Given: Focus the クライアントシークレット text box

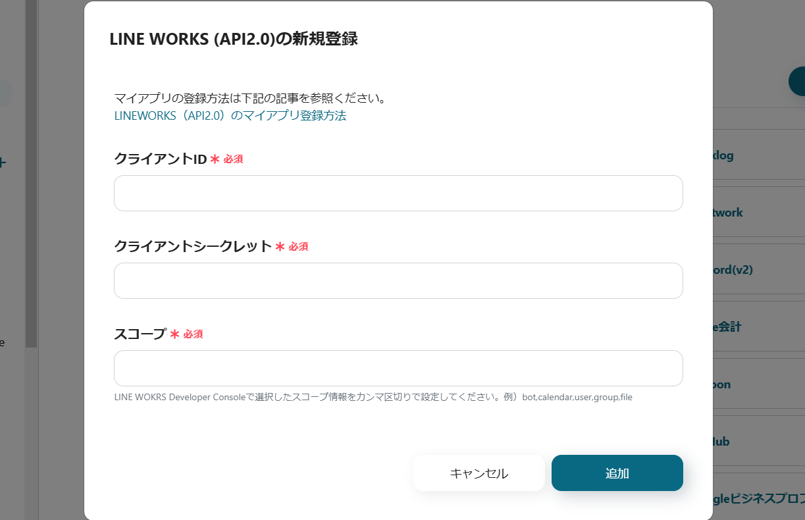Looking at the screenshot, I should point(398,280).
